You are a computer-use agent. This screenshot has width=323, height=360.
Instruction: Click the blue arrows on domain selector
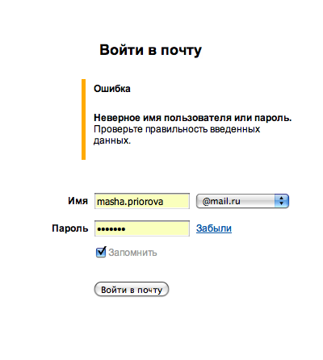[282, 201]
